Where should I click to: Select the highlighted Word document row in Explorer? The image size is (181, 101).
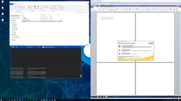pyautogui.click(x=42, y=21)
